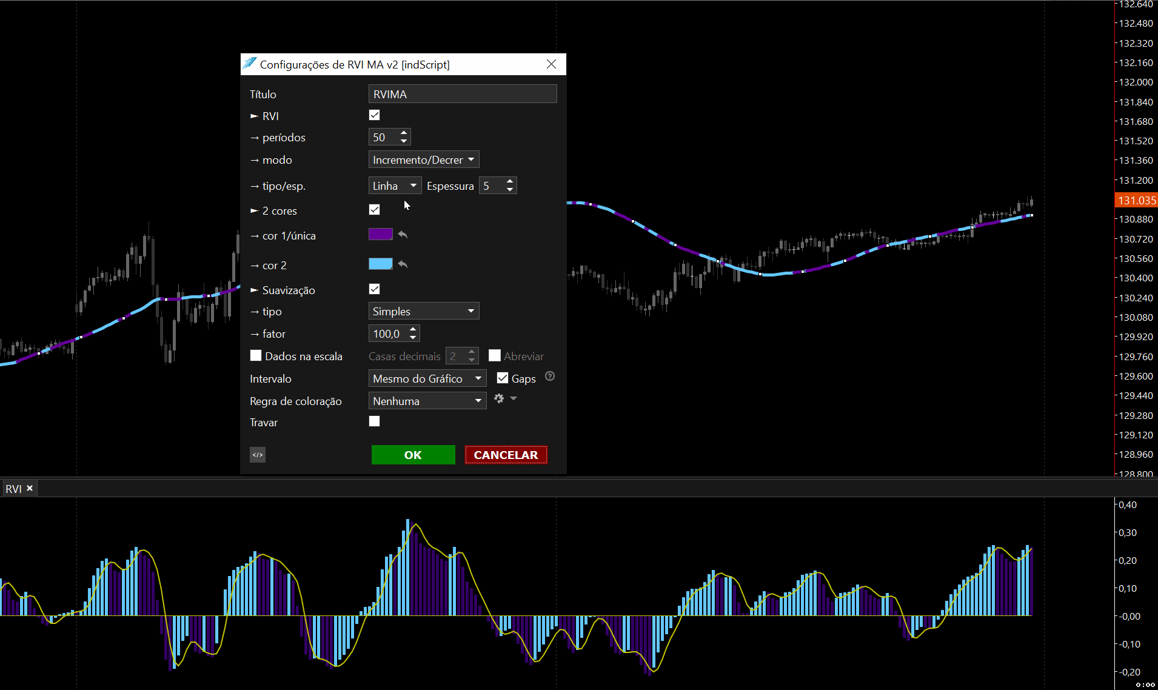Open the Gaps help question-mark icon
The image size is (1158, 690).
click(x=550, y=377)
